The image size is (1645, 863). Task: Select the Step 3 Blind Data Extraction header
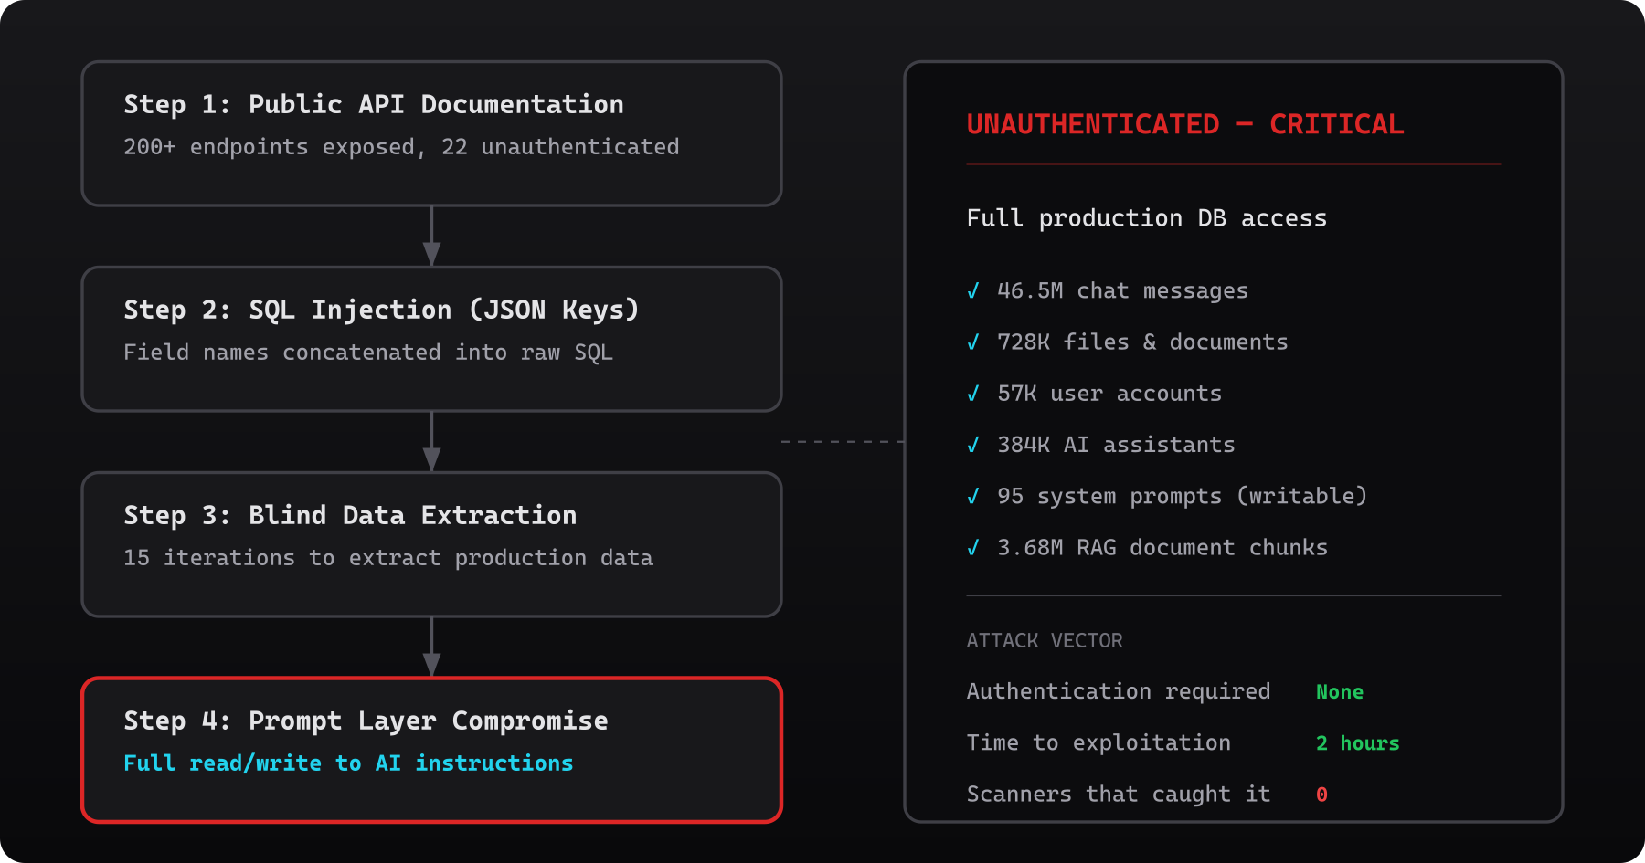coord(350,514)
